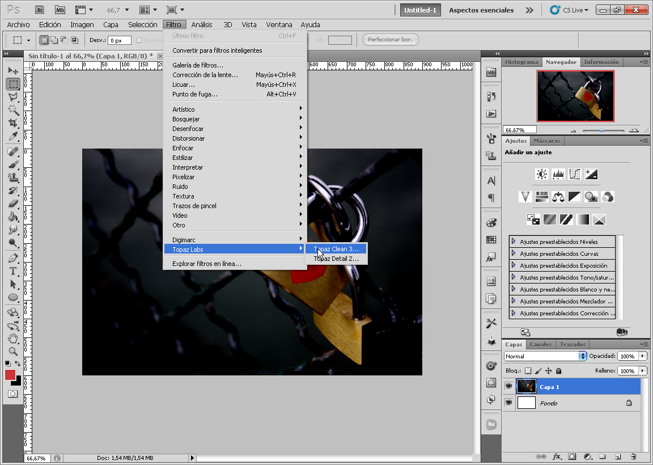Click the red foreground color swatch
This screenshot has width=653, height=465.
[10, 375]
